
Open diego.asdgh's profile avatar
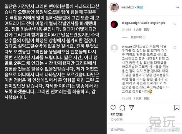(x=114, y=24)
